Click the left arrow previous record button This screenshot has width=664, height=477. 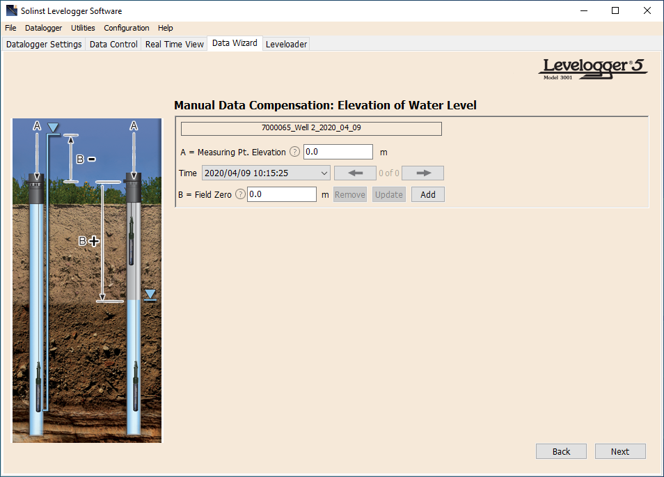[x=355, y=173]
